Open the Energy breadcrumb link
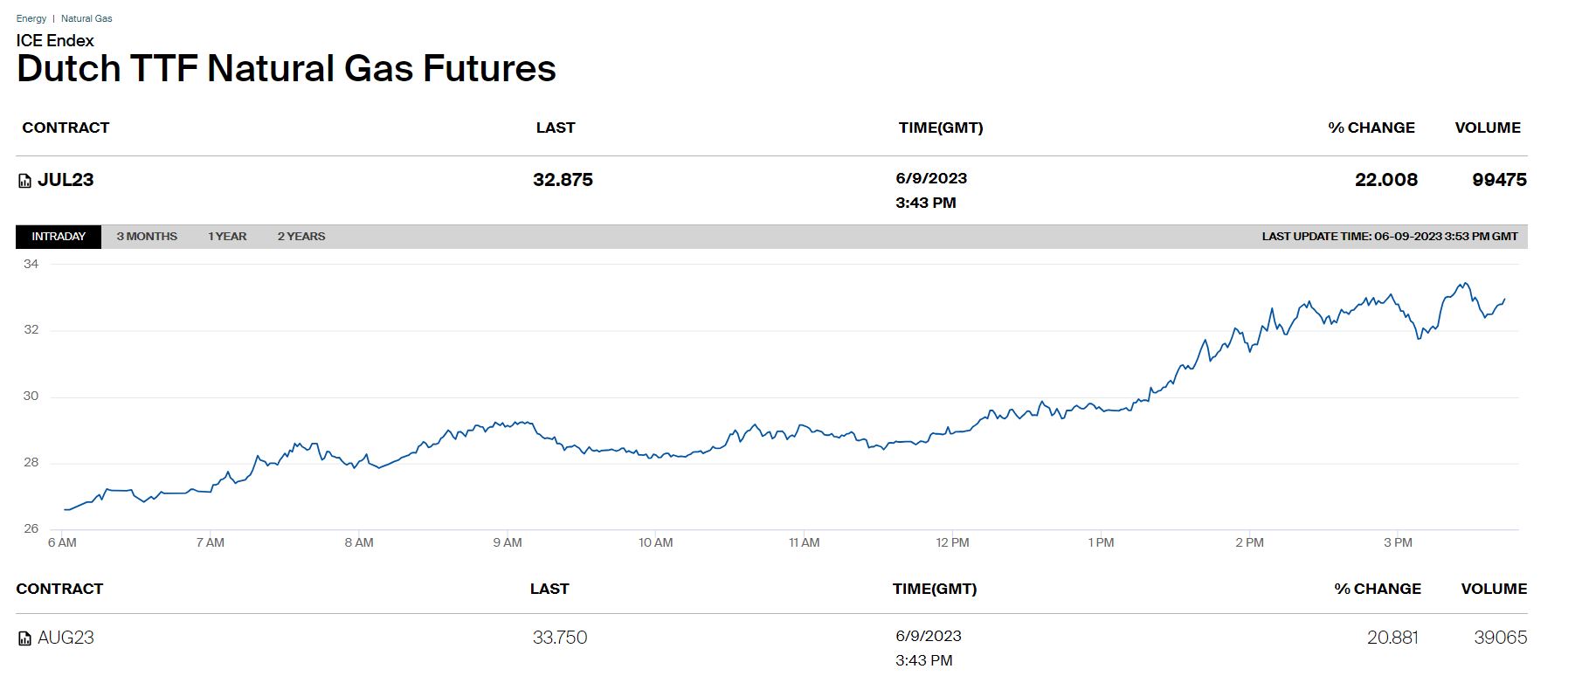Screen dimensions: 1582x676 (31, 18)
